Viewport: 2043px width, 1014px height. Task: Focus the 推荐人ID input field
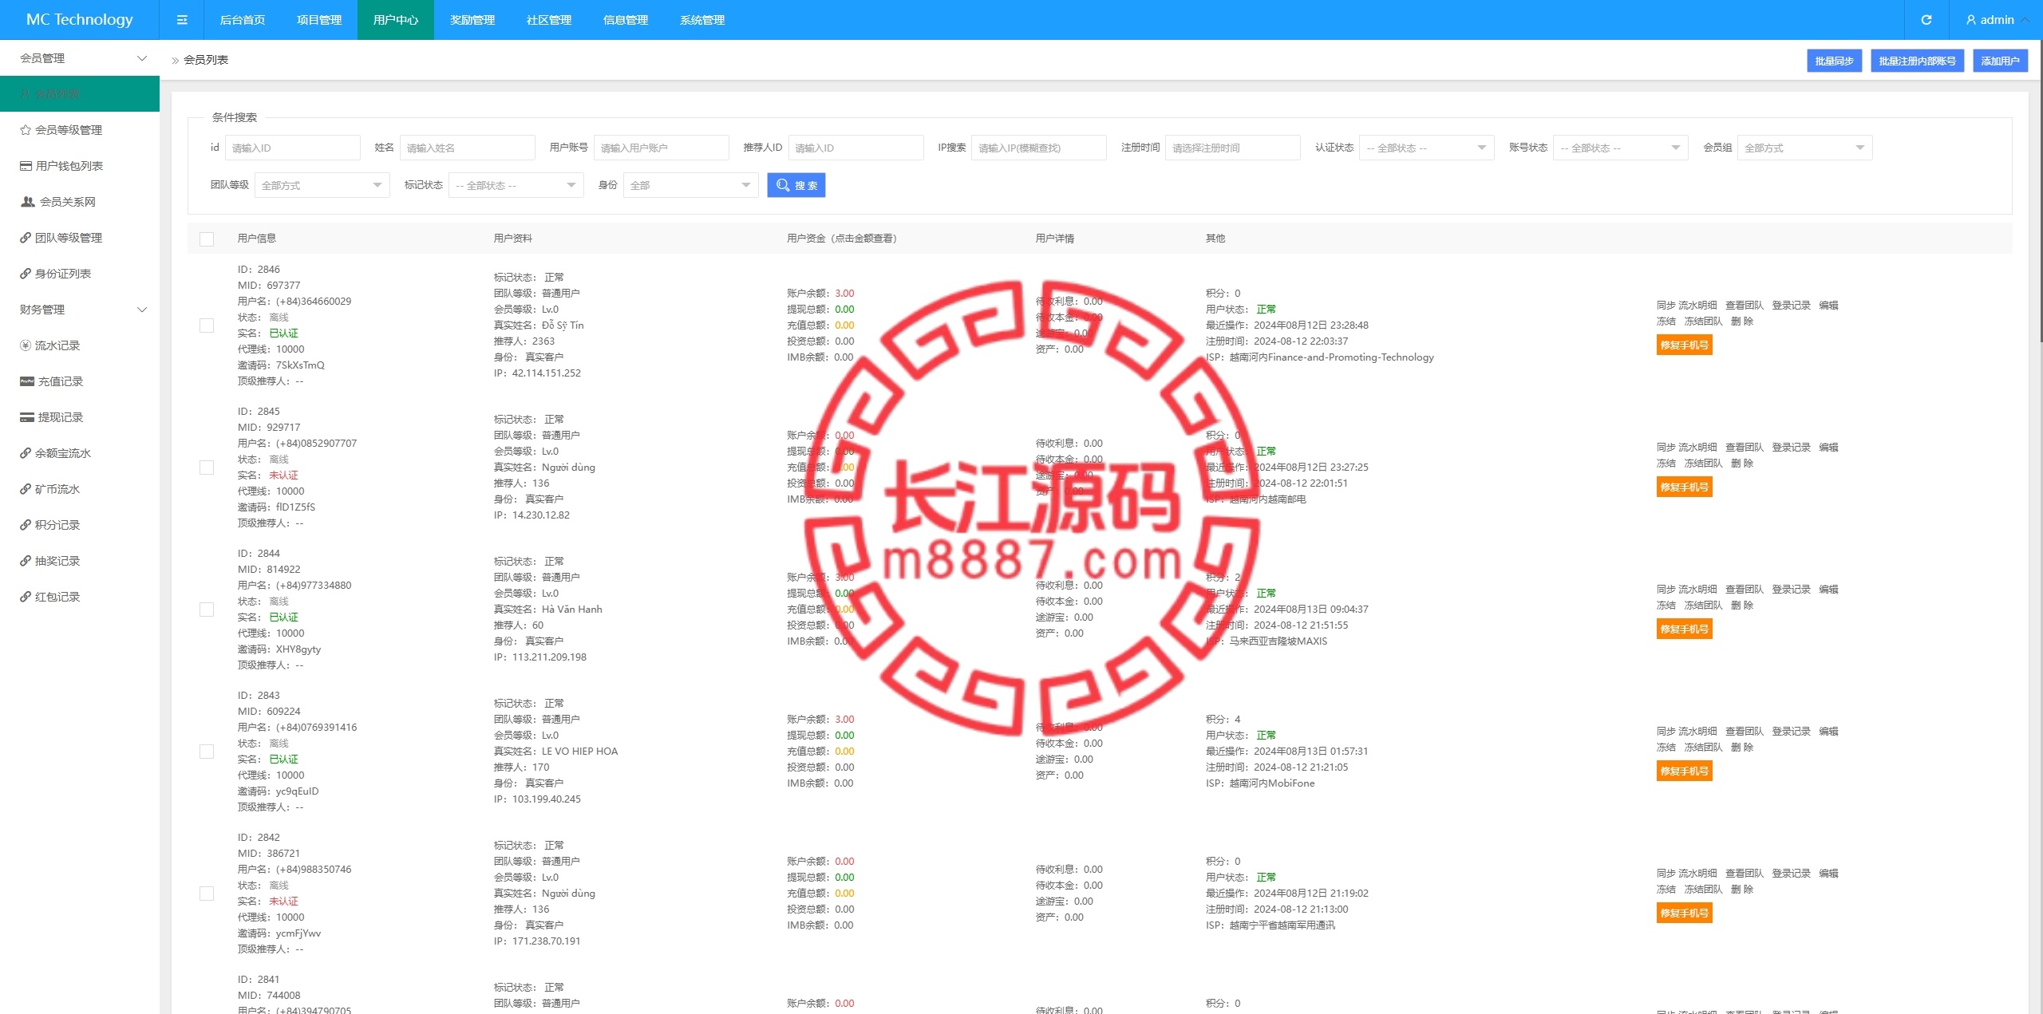[x=856, y=148]
